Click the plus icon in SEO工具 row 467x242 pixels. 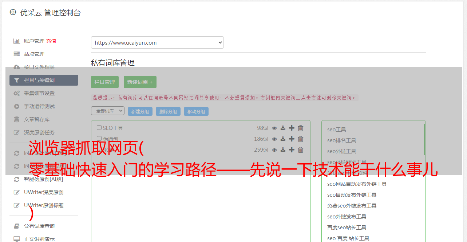coord(292,128)
